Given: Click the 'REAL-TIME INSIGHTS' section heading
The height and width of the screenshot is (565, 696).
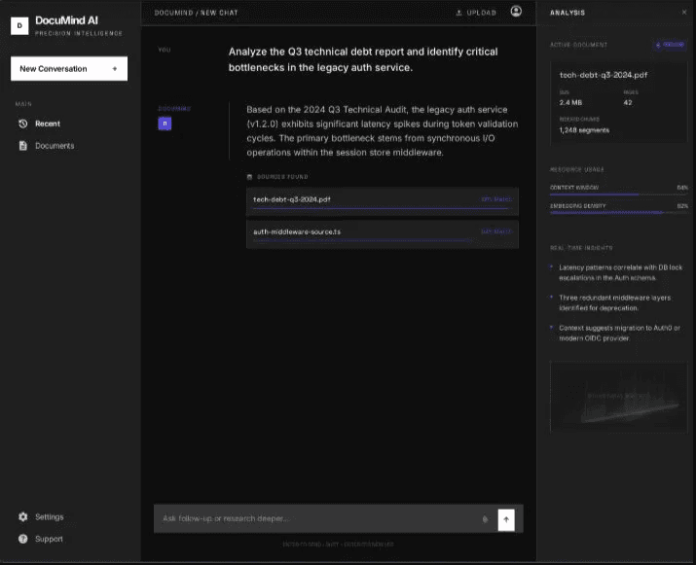Looking at the screenshot, I should [581, 248].
